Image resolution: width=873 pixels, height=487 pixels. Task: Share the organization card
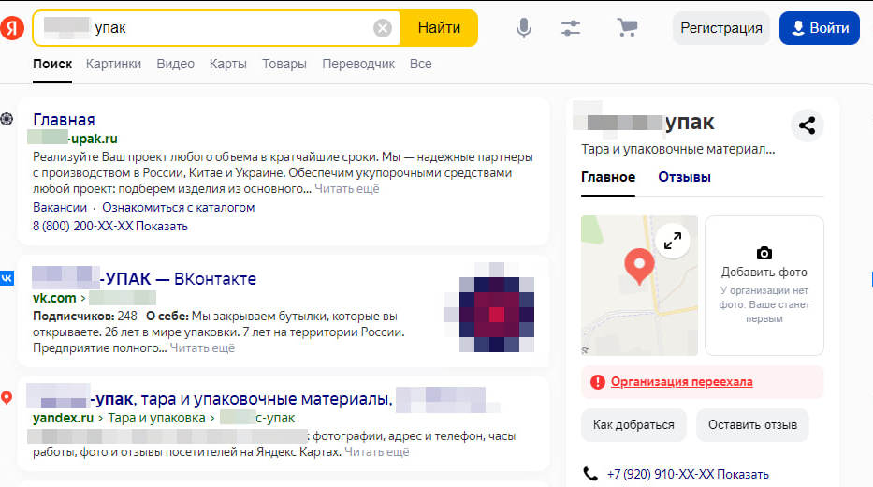click(x=807, y=125)
